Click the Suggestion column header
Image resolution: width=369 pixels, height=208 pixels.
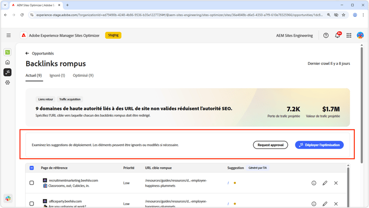pos(236,168)
